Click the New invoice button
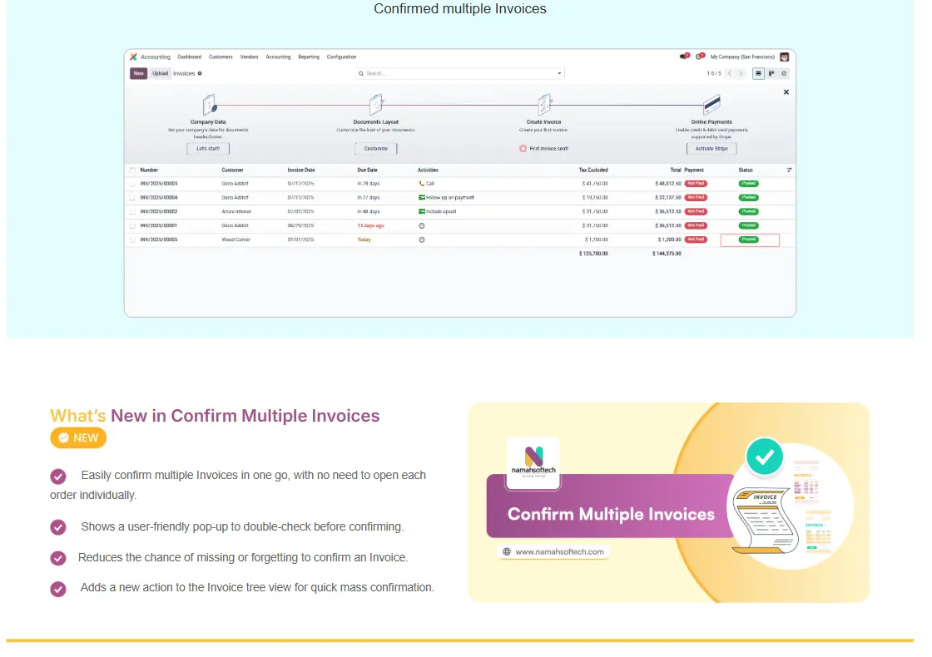The image size is (932, 657). pyautogui.click(x=138, y=73)
